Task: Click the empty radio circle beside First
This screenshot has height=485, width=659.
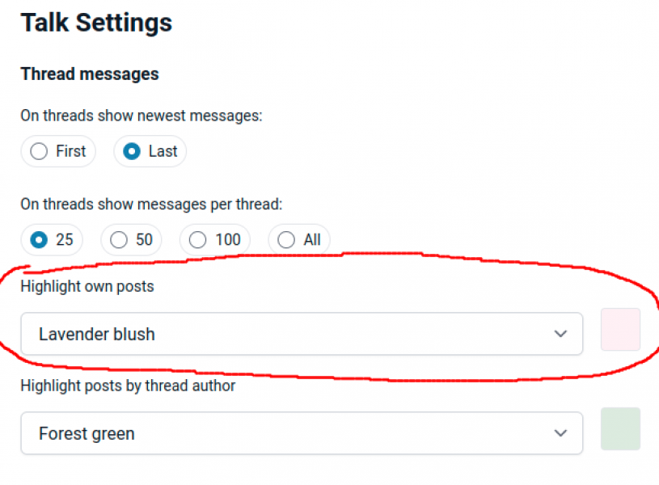Action: [38, 151]
